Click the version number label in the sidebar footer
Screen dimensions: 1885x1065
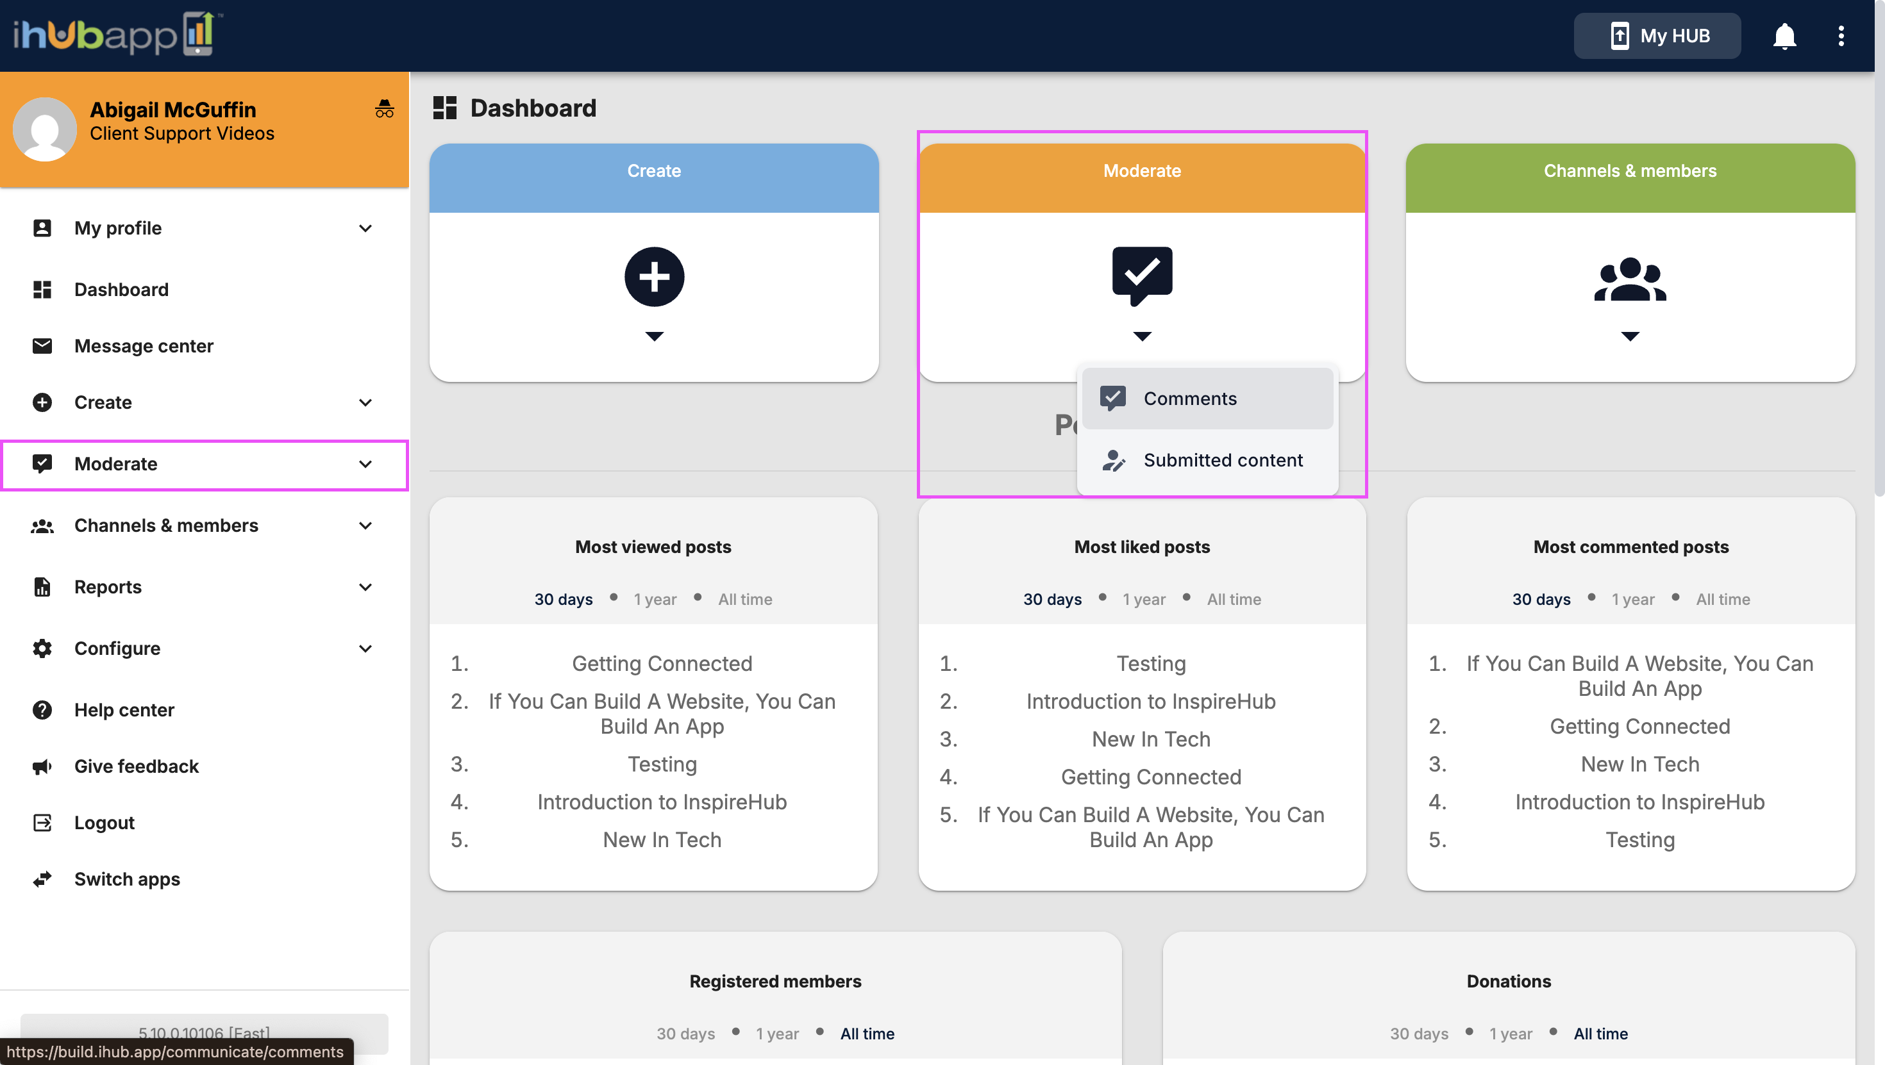(204, 1032)
